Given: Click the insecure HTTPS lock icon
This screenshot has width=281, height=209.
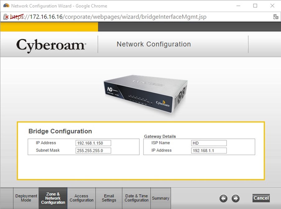Looking at the screenshot, I should coord(6,17).
